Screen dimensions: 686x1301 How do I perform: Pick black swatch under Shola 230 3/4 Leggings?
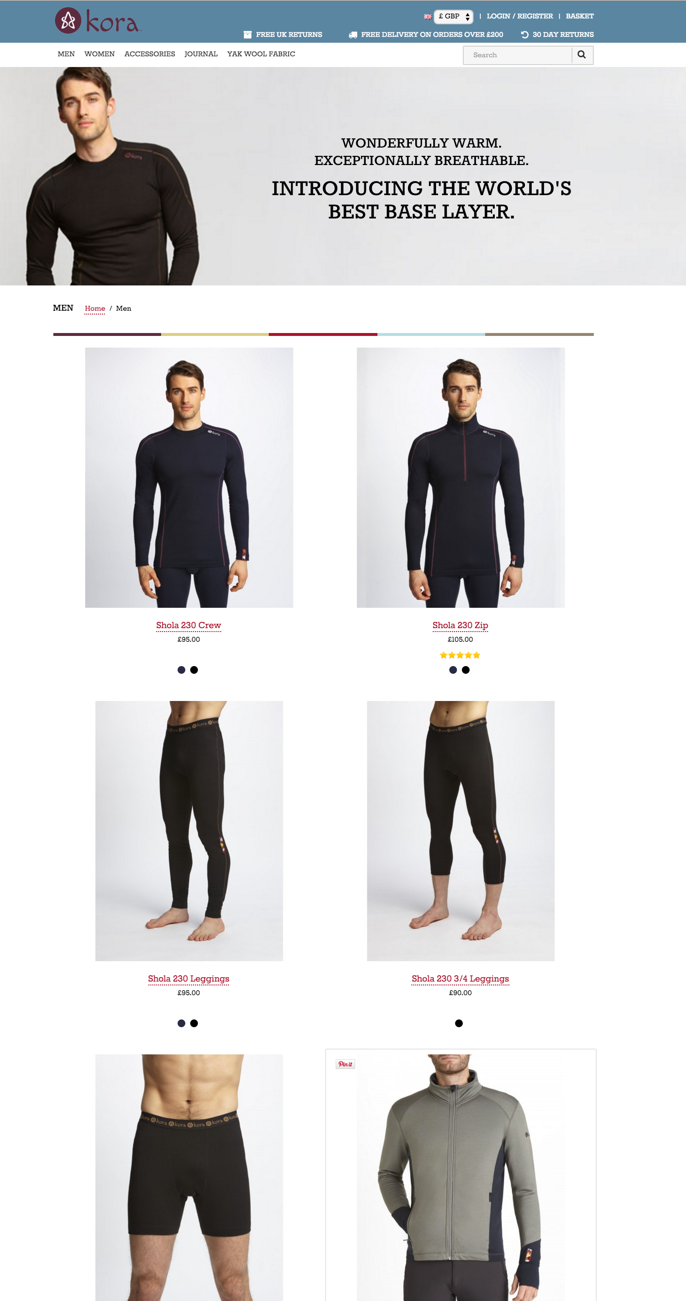(x=459, y=1023)
